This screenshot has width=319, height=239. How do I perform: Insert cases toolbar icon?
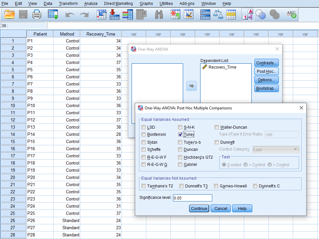coord(175,14)
